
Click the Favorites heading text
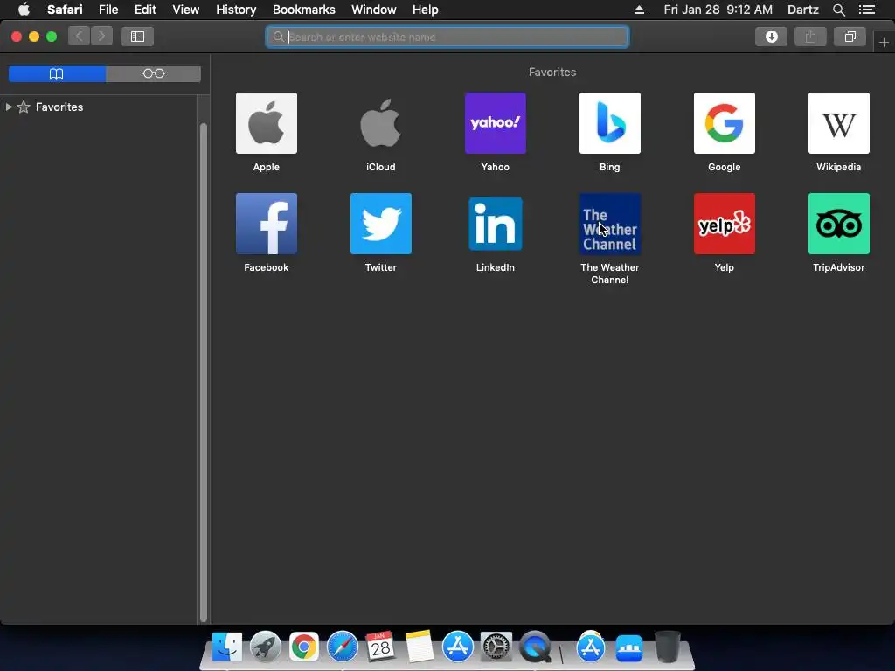[x=552, y=72]
